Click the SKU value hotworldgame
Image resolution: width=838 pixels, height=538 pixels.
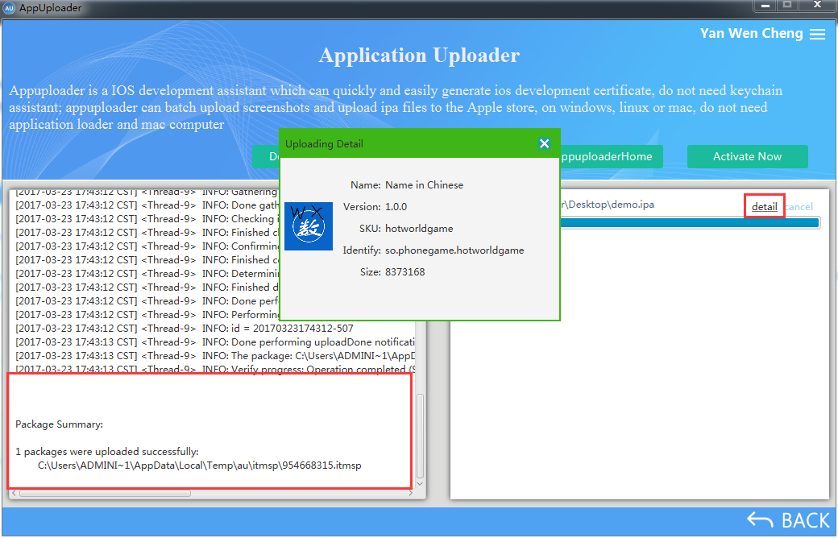pos(419,229)
